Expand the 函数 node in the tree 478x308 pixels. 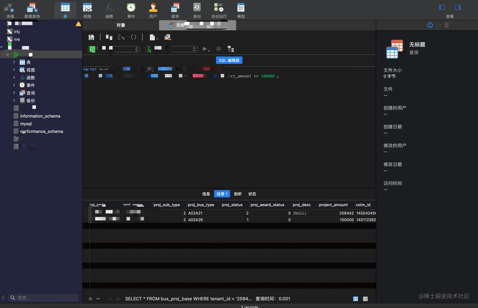tap(14, 77)
